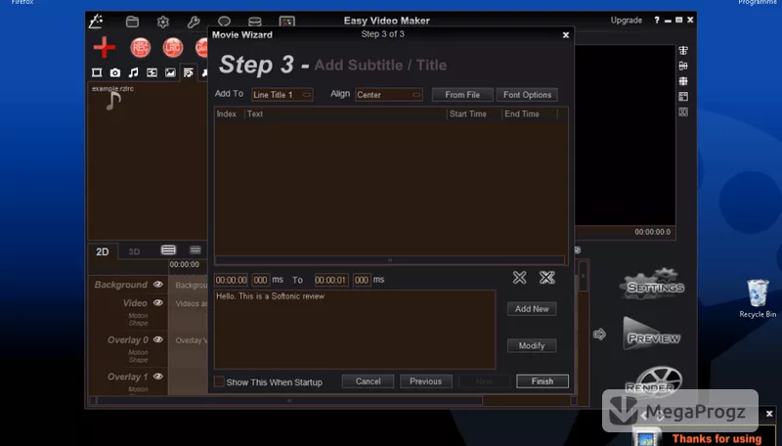The image size is (782, 446).
Task: Click the red LRC lyric button
Action: click(x=173, y=47)
